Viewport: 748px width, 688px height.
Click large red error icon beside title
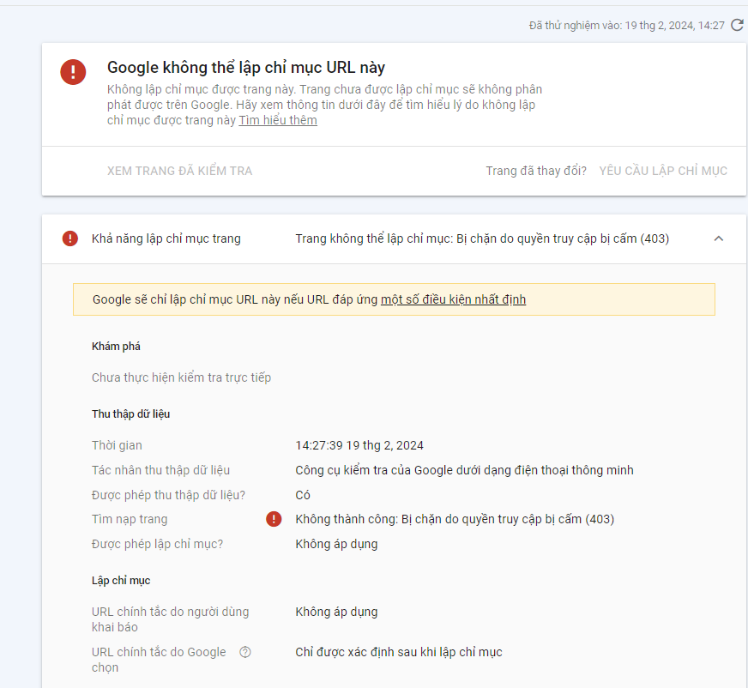coord(73,72)
